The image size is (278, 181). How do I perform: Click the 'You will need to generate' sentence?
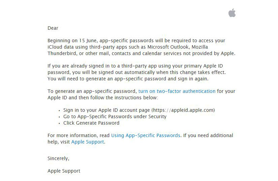pos(128,79)
